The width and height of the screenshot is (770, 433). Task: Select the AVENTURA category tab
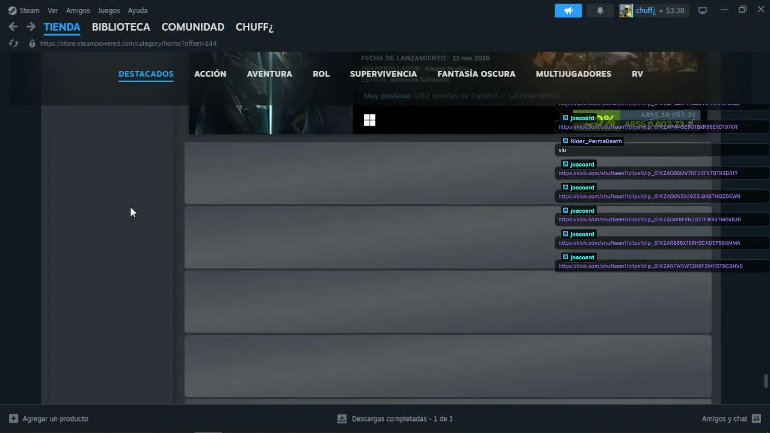coord(269,74)
